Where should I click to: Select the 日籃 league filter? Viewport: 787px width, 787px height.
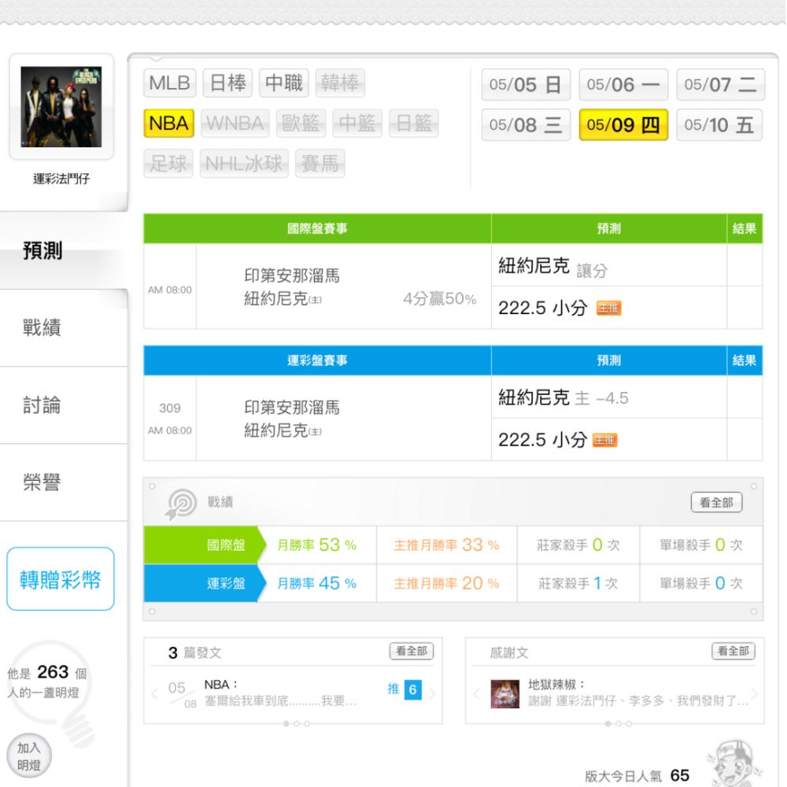414,123
